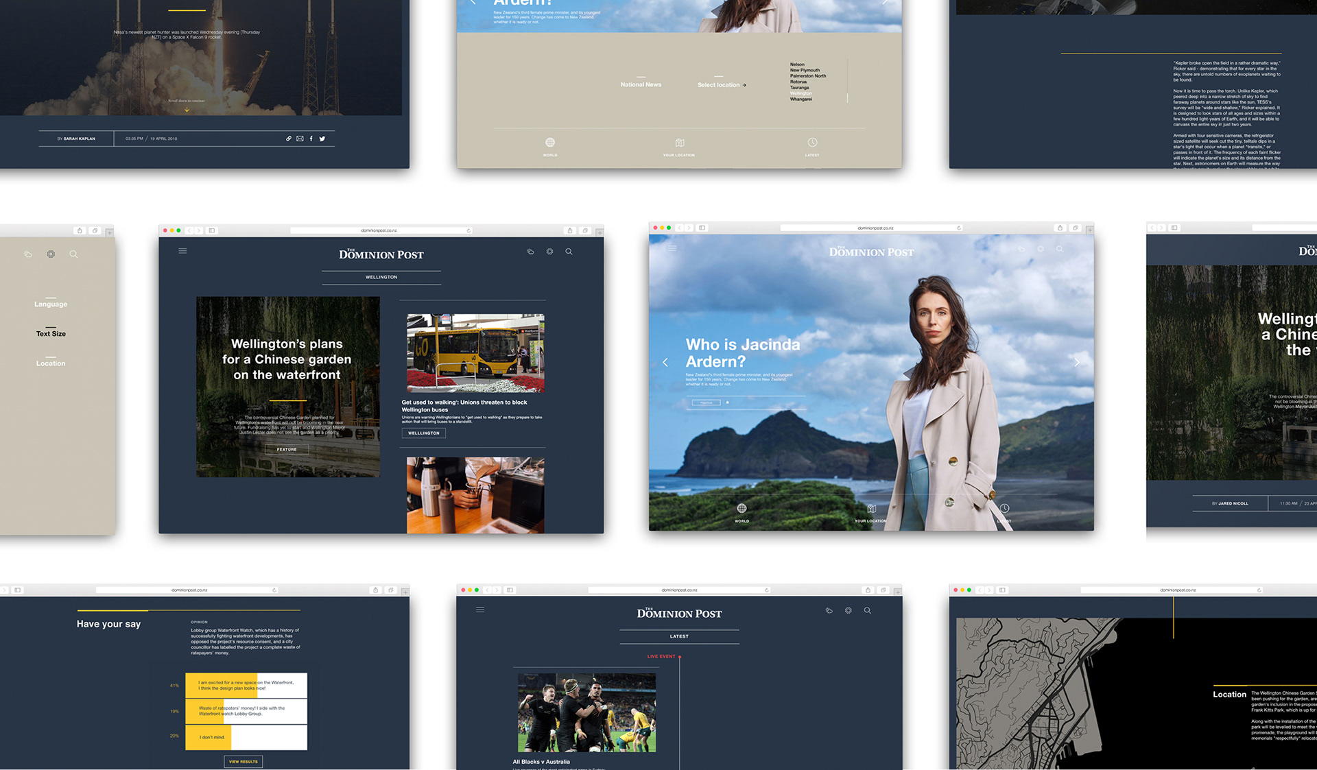
Task: Open the 'Wellington's plans for a Chinese garden' headline
Action: 287,359
